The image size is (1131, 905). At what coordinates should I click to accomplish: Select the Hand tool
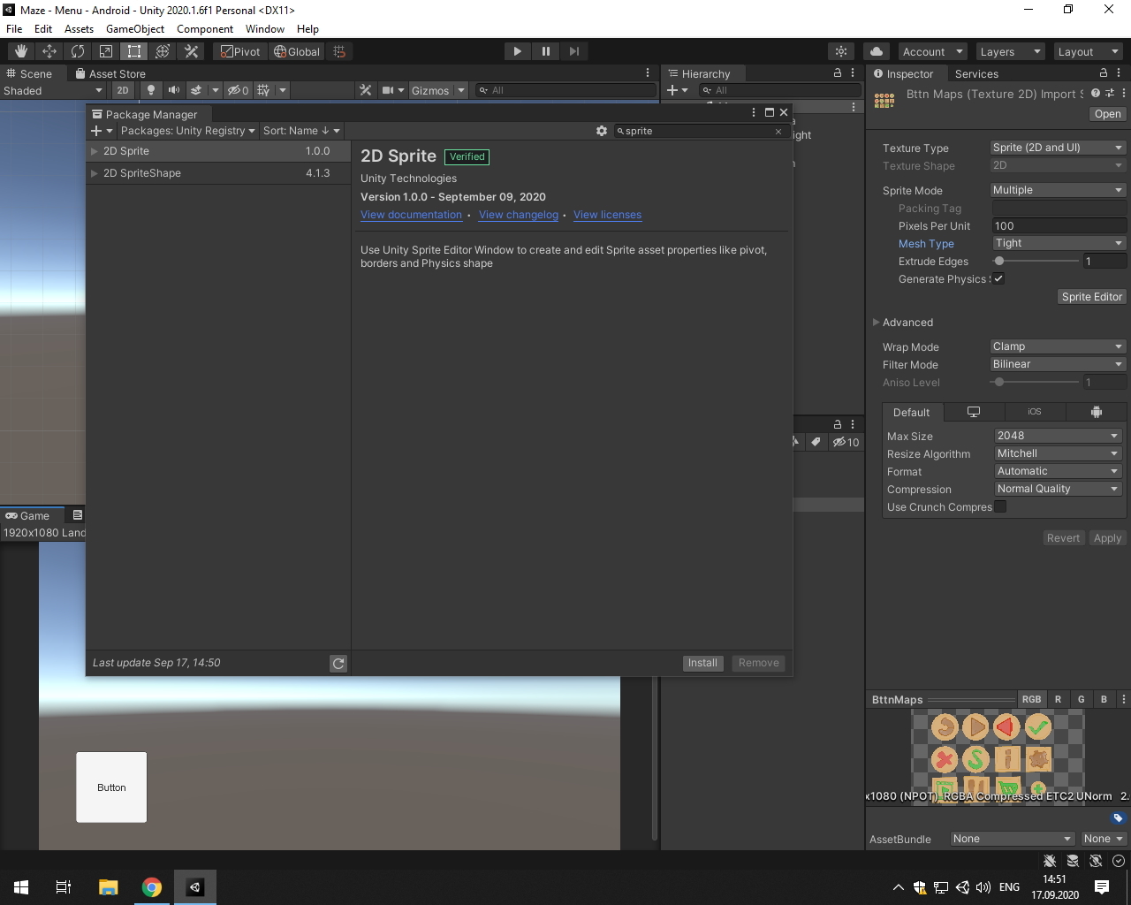[21, 51]
